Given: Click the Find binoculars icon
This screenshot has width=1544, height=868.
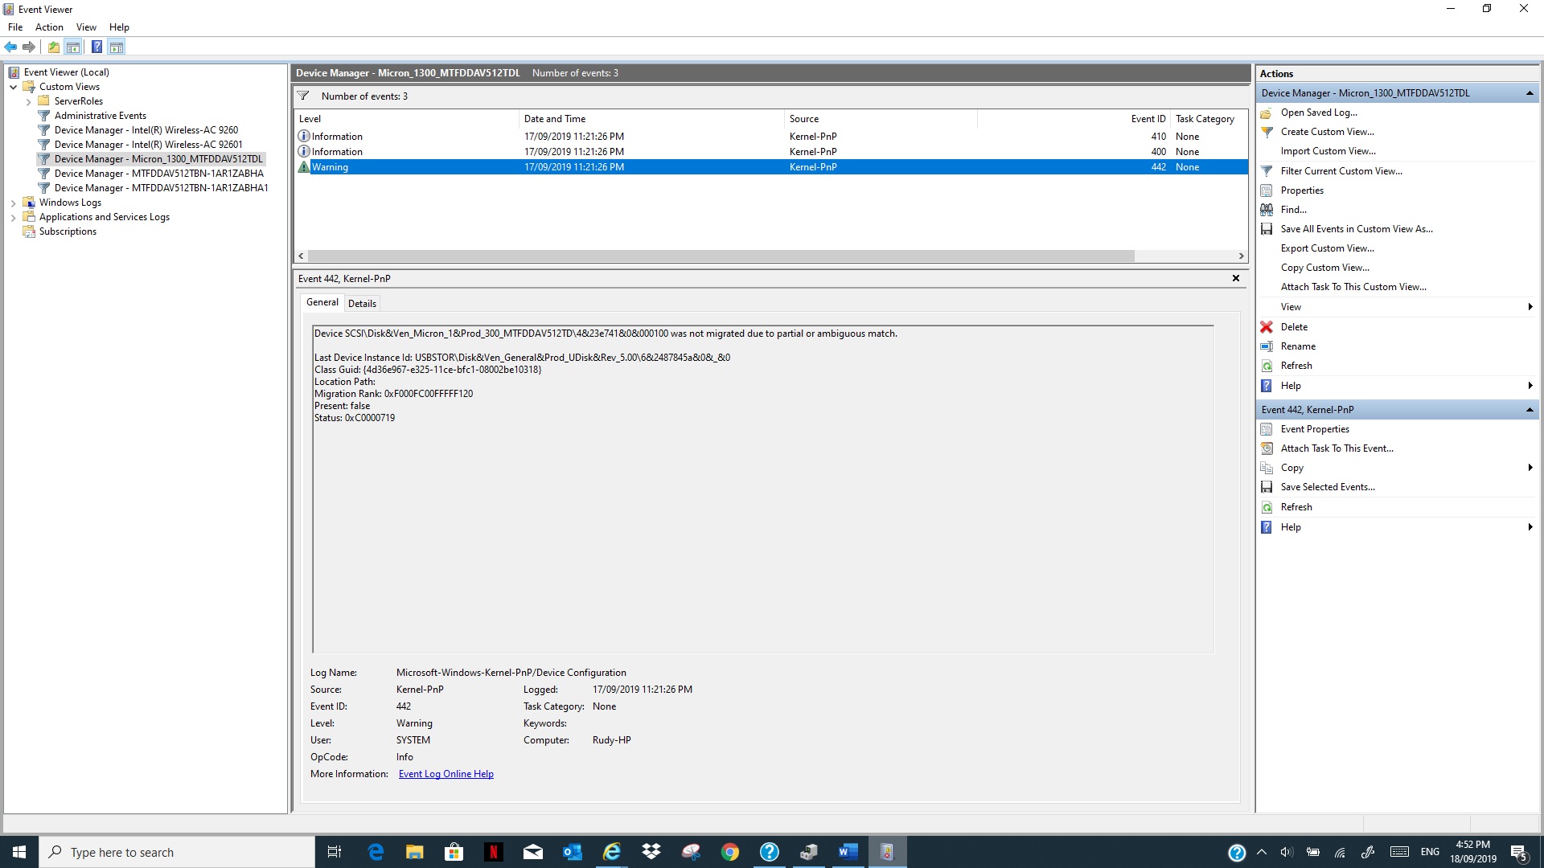Looking at the screenshot, I should tap(1267, 210).
